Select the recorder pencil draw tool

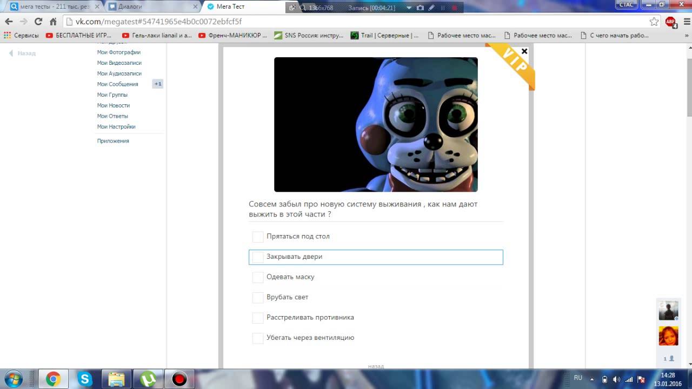431,8
